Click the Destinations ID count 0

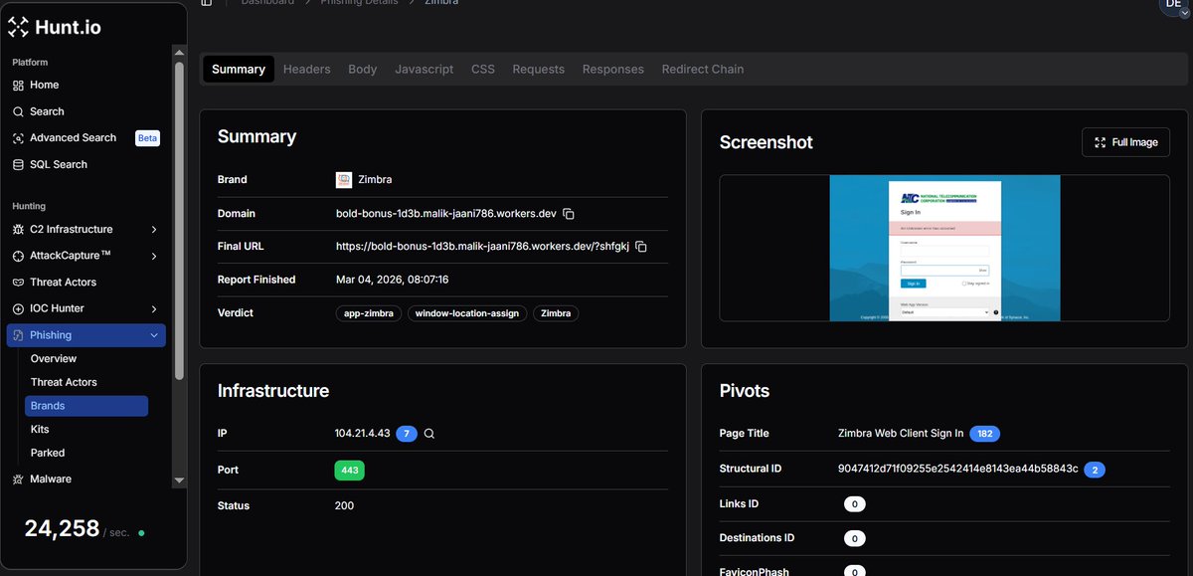tap(855, 538)
